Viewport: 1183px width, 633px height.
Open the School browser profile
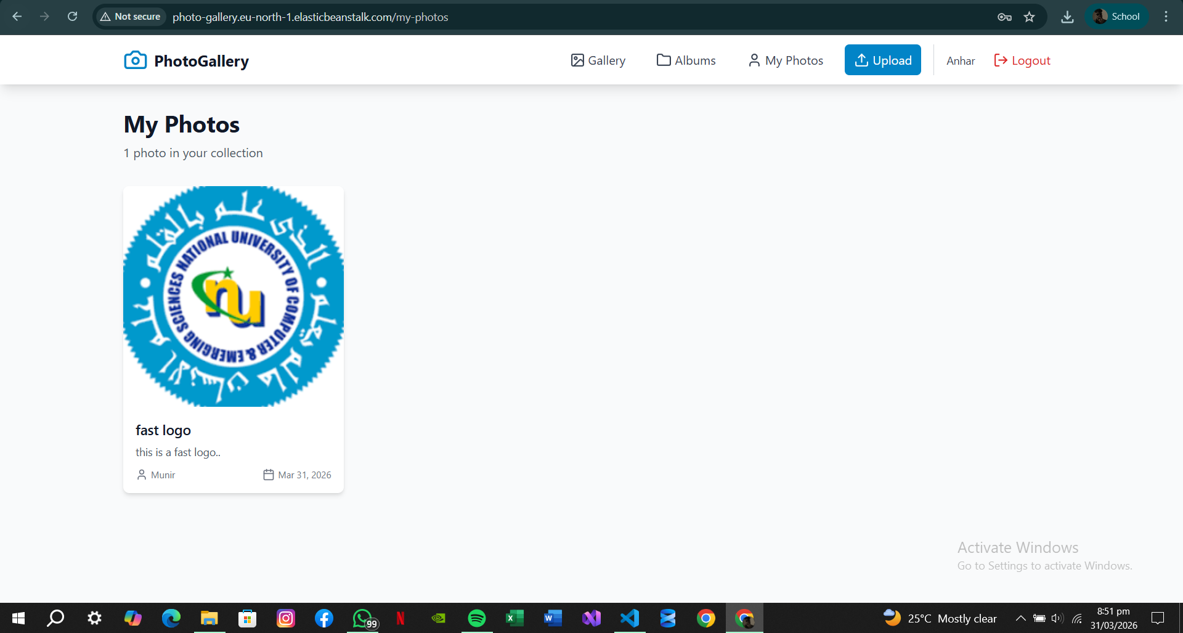tap(1116, 17)
